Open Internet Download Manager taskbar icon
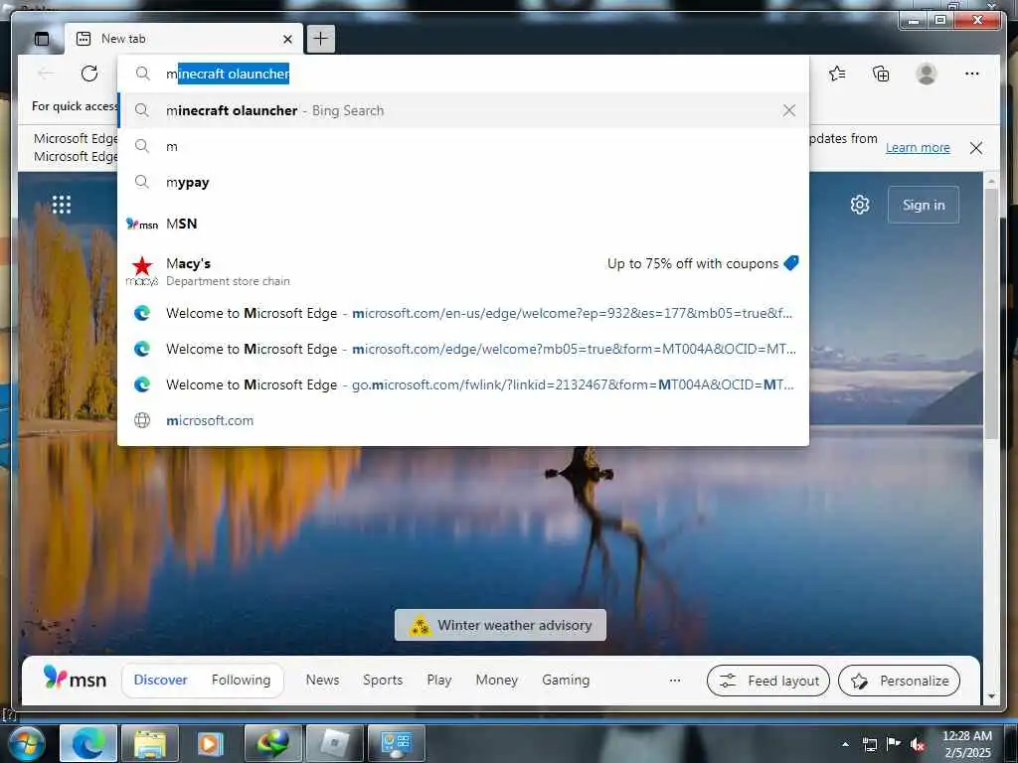The width and height of the screenshot is (1018, 763). pos(272,743)
